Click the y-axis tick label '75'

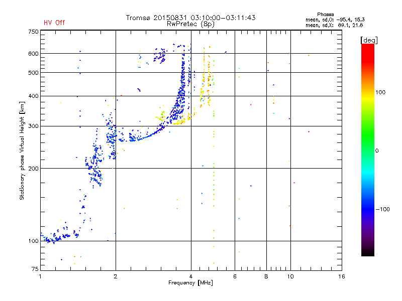pos(35,269)
